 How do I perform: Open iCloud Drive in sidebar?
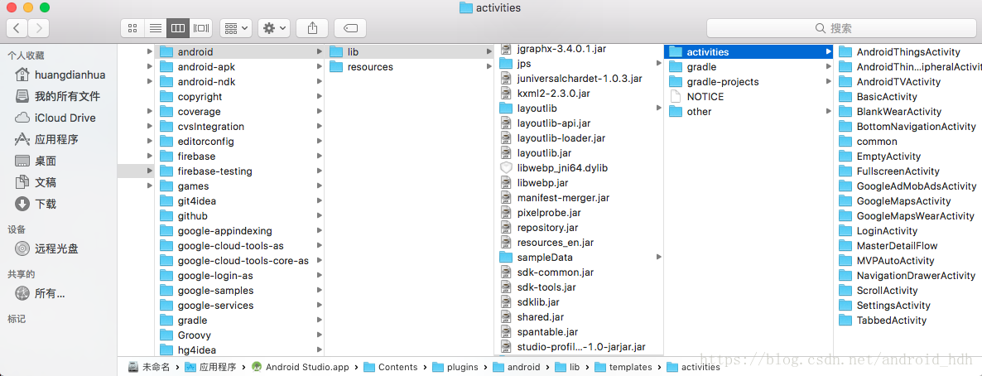(55, 118)
